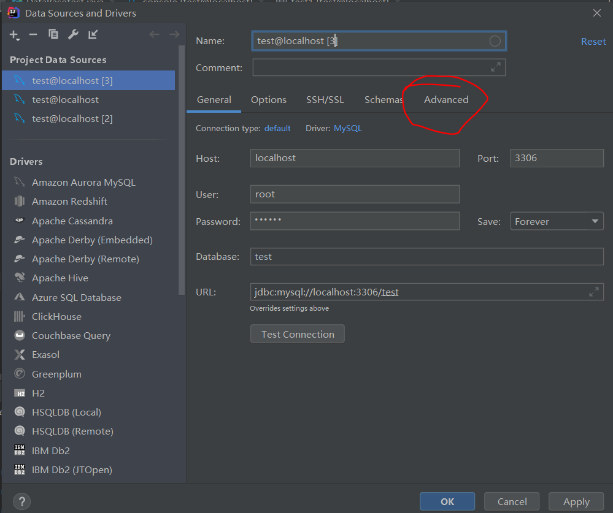
Task: Click the Test Connection button
Action: pyautogui.click(x=297, y=333)
